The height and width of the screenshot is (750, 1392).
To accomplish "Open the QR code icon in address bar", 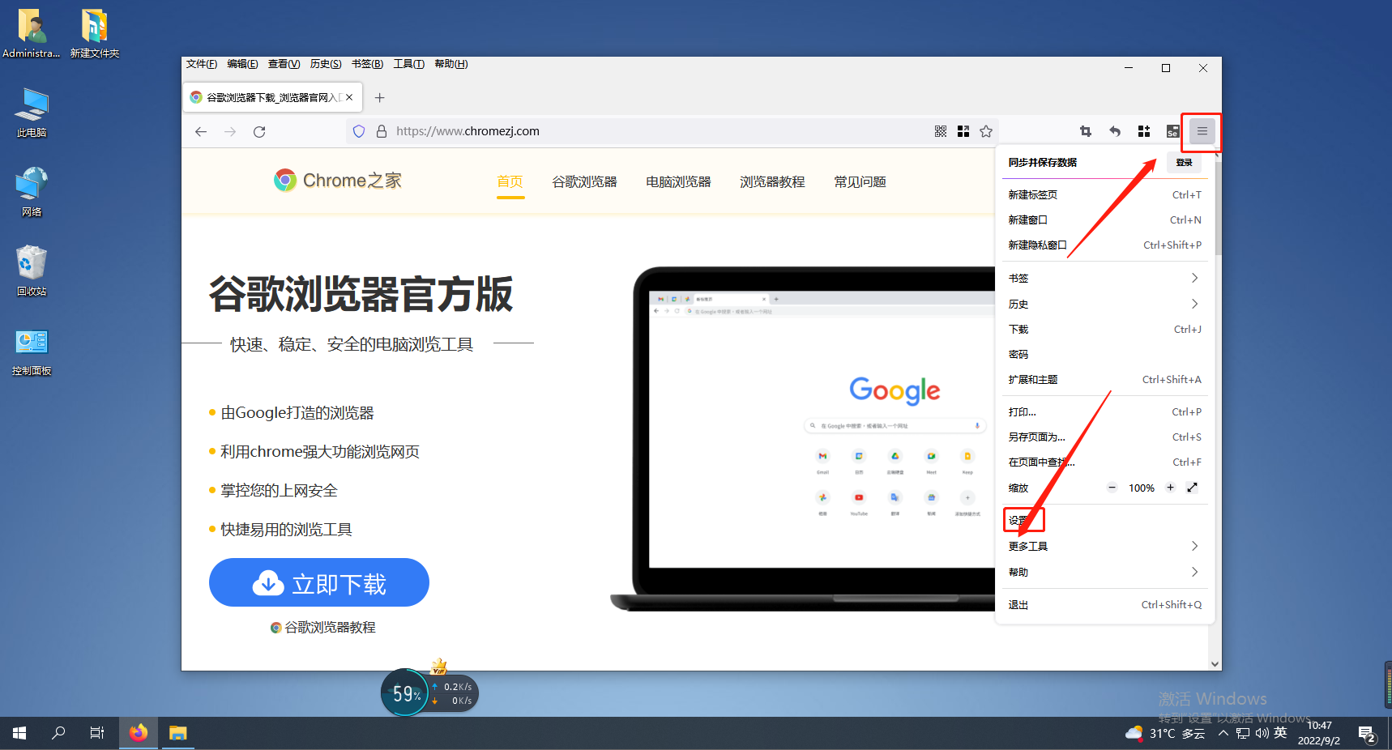I will [x=941, y=131].
